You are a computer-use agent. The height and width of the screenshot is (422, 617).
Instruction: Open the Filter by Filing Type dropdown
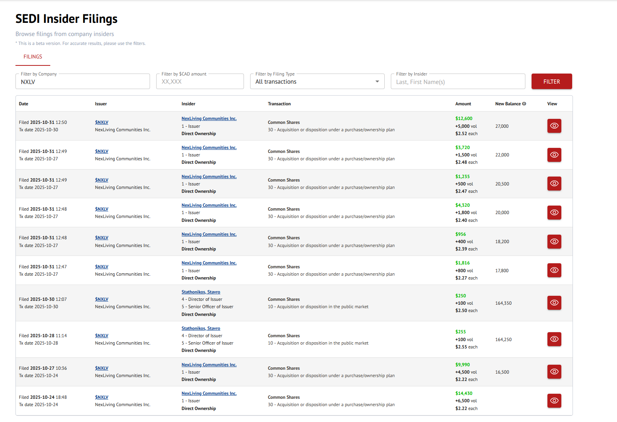tap(317, 81)
